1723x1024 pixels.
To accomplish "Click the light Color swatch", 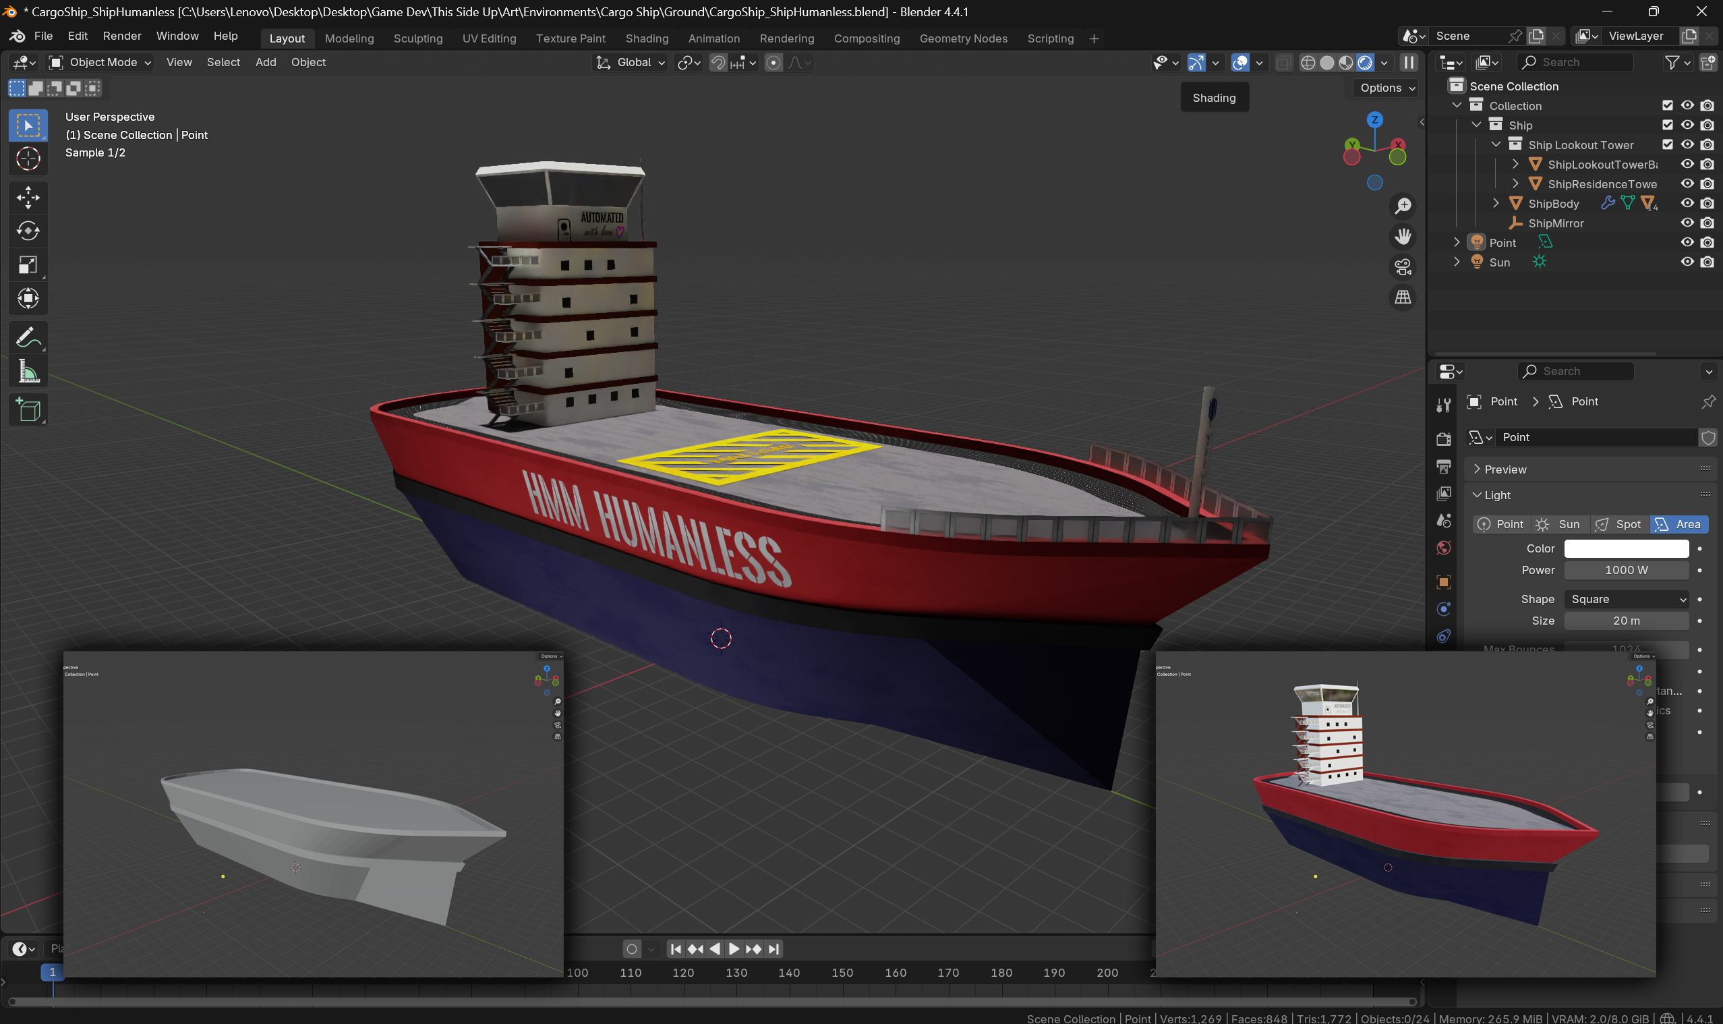I will tap(1626, 548).
